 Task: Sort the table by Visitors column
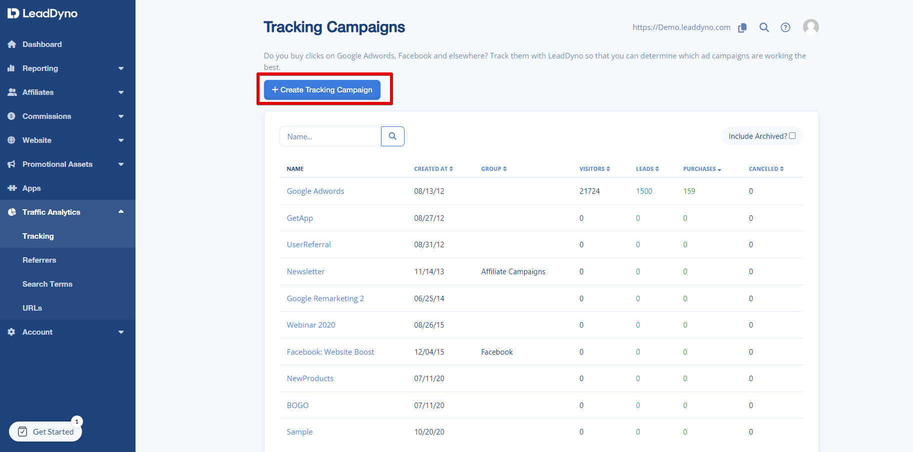coord(594,169)
